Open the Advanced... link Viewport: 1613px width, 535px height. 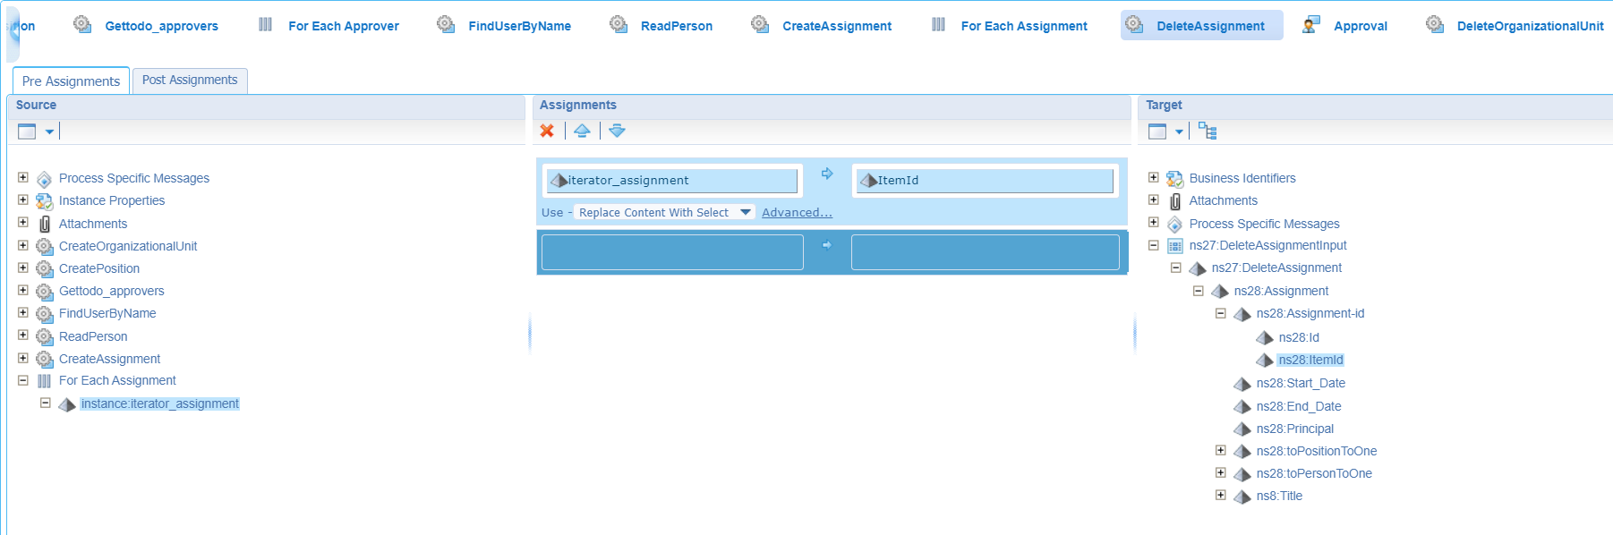(797, 212)
